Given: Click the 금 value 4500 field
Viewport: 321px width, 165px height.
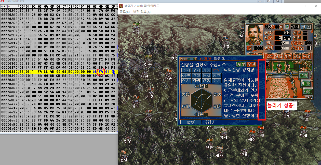Looking at the screenshot, I should (282, 43).
